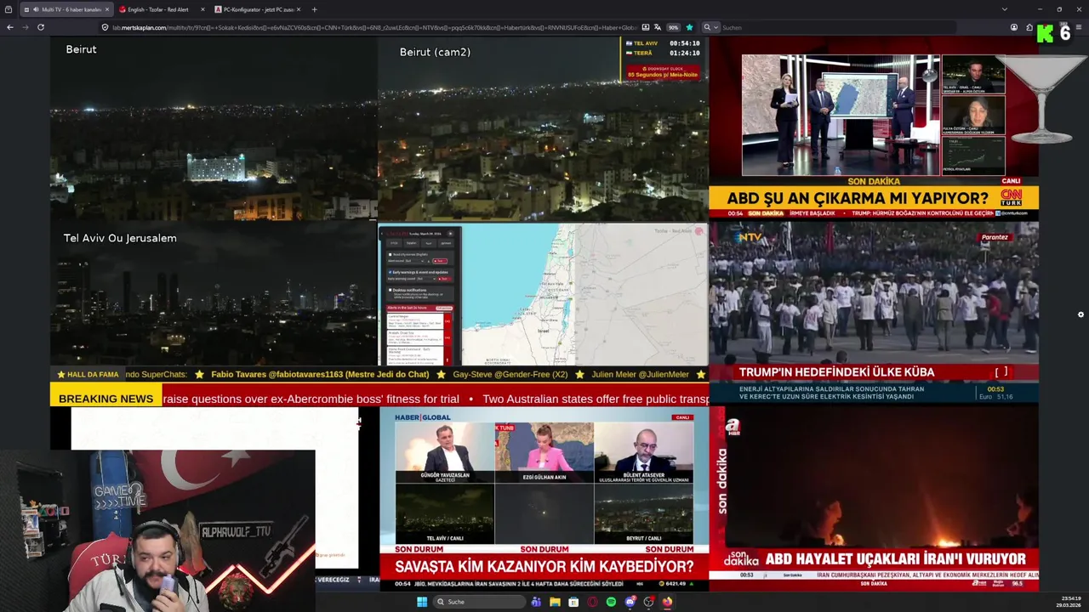This screenshot has width=1089, height=612.
Task: Open Spotify from the taskbar
Action: tap(611, 602)
